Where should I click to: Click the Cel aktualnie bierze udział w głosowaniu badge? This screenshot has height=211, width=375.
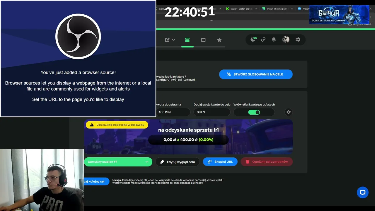tap(117, 125)
